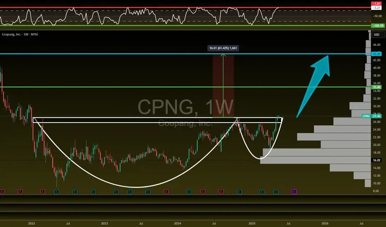Click the 2023 label on time axis
Image resolution: width=386 pixels, height=227 pixels.
tap(104, 224)
